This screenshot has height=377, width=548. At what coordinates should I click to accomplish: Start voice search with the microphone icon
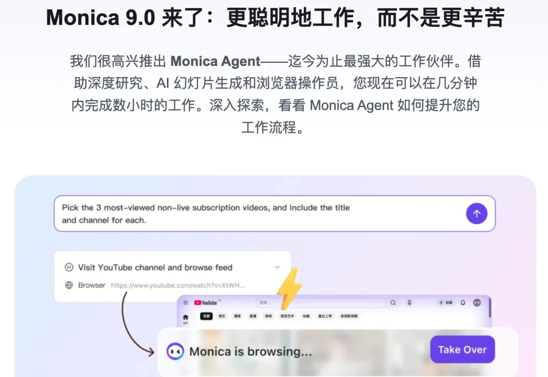click(x=409, y=303)
